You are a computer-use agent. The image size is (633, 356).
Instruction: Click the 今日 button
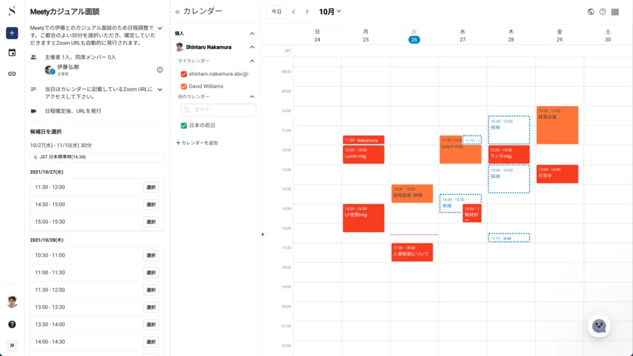(x=277, y=11)
